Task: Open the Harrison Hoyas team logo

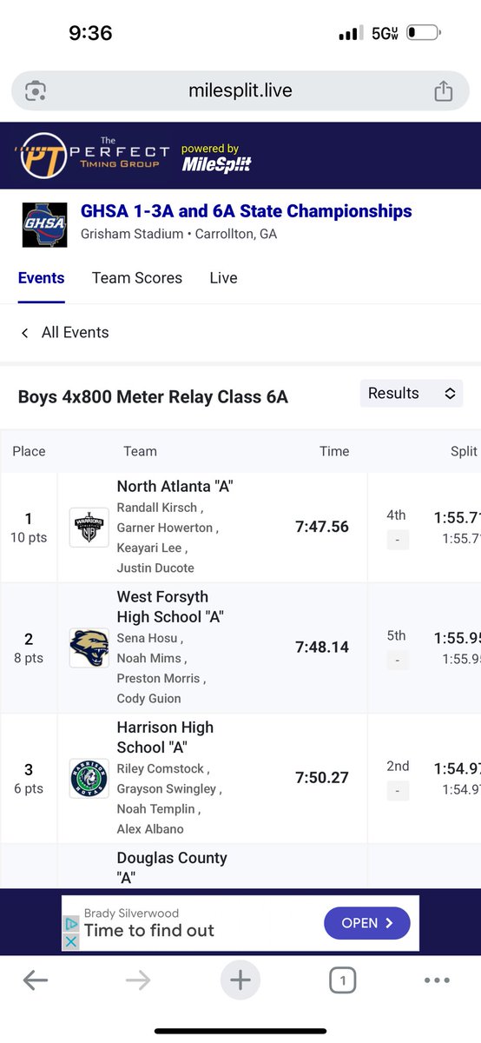Action: [89, 778]
